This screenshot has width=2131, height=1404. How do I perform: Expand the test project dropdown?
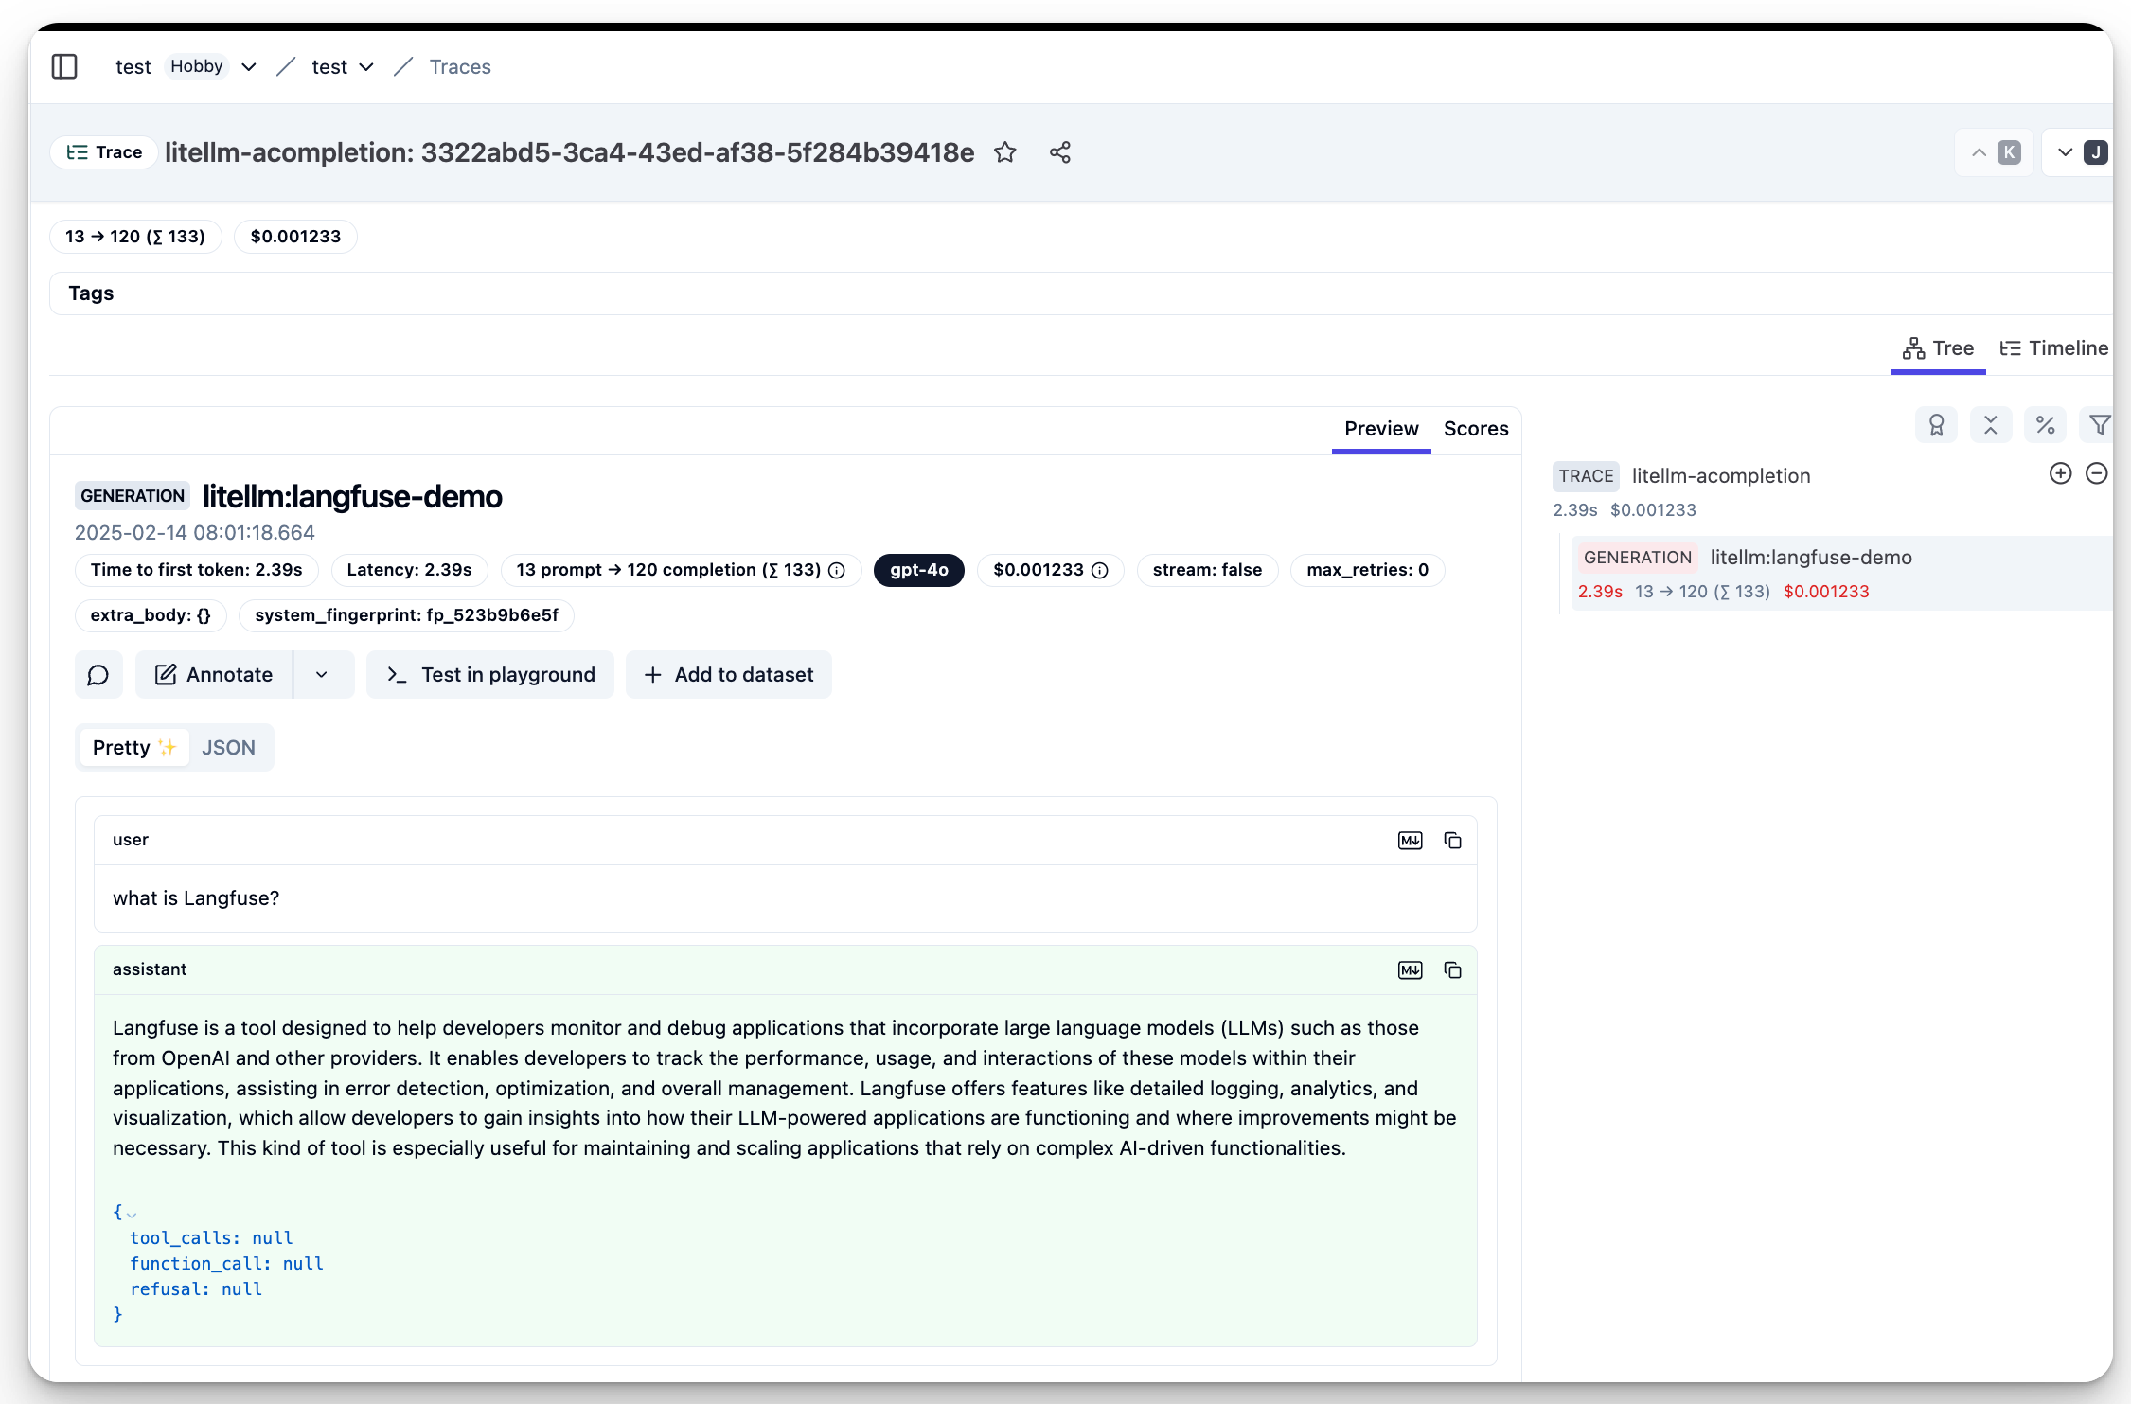tap(366, 67)
